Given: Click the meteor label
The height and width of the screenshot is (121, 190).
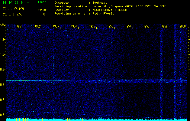Looking at the screenshot, I should click(42, 10).
